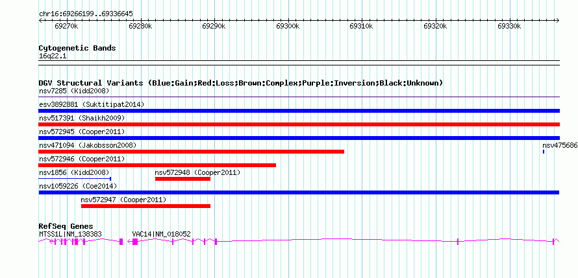Click the DGV Structural Variants track title

click(x=241, y=83)
